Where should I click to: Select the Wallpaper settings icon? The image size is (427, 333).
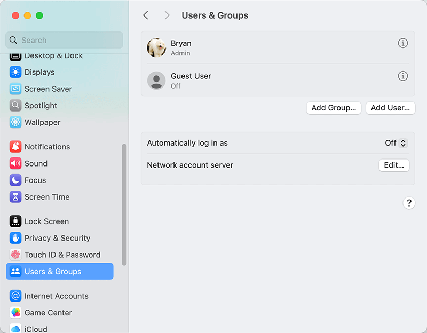click(x=15, y=122)
